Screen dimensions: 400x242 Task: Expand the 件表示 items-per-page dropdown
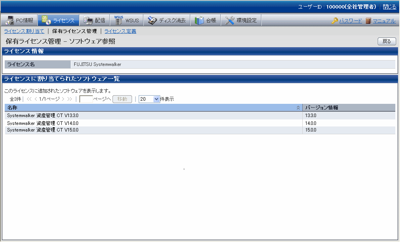157,99
